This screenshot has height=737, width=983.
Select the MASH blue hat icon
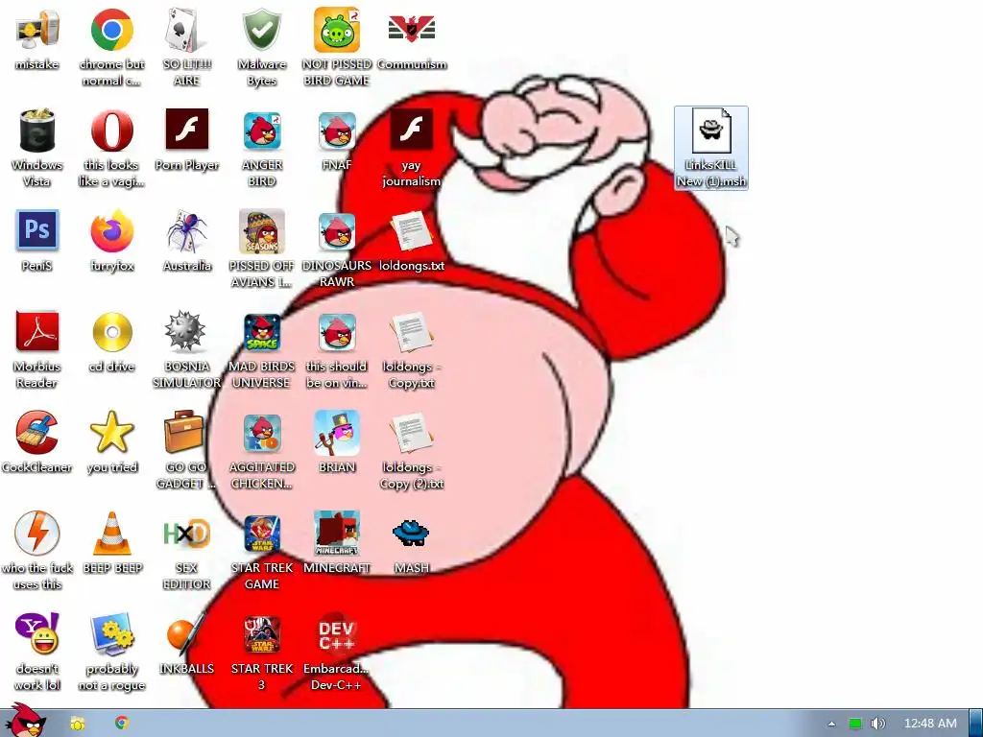coord(412,534)
